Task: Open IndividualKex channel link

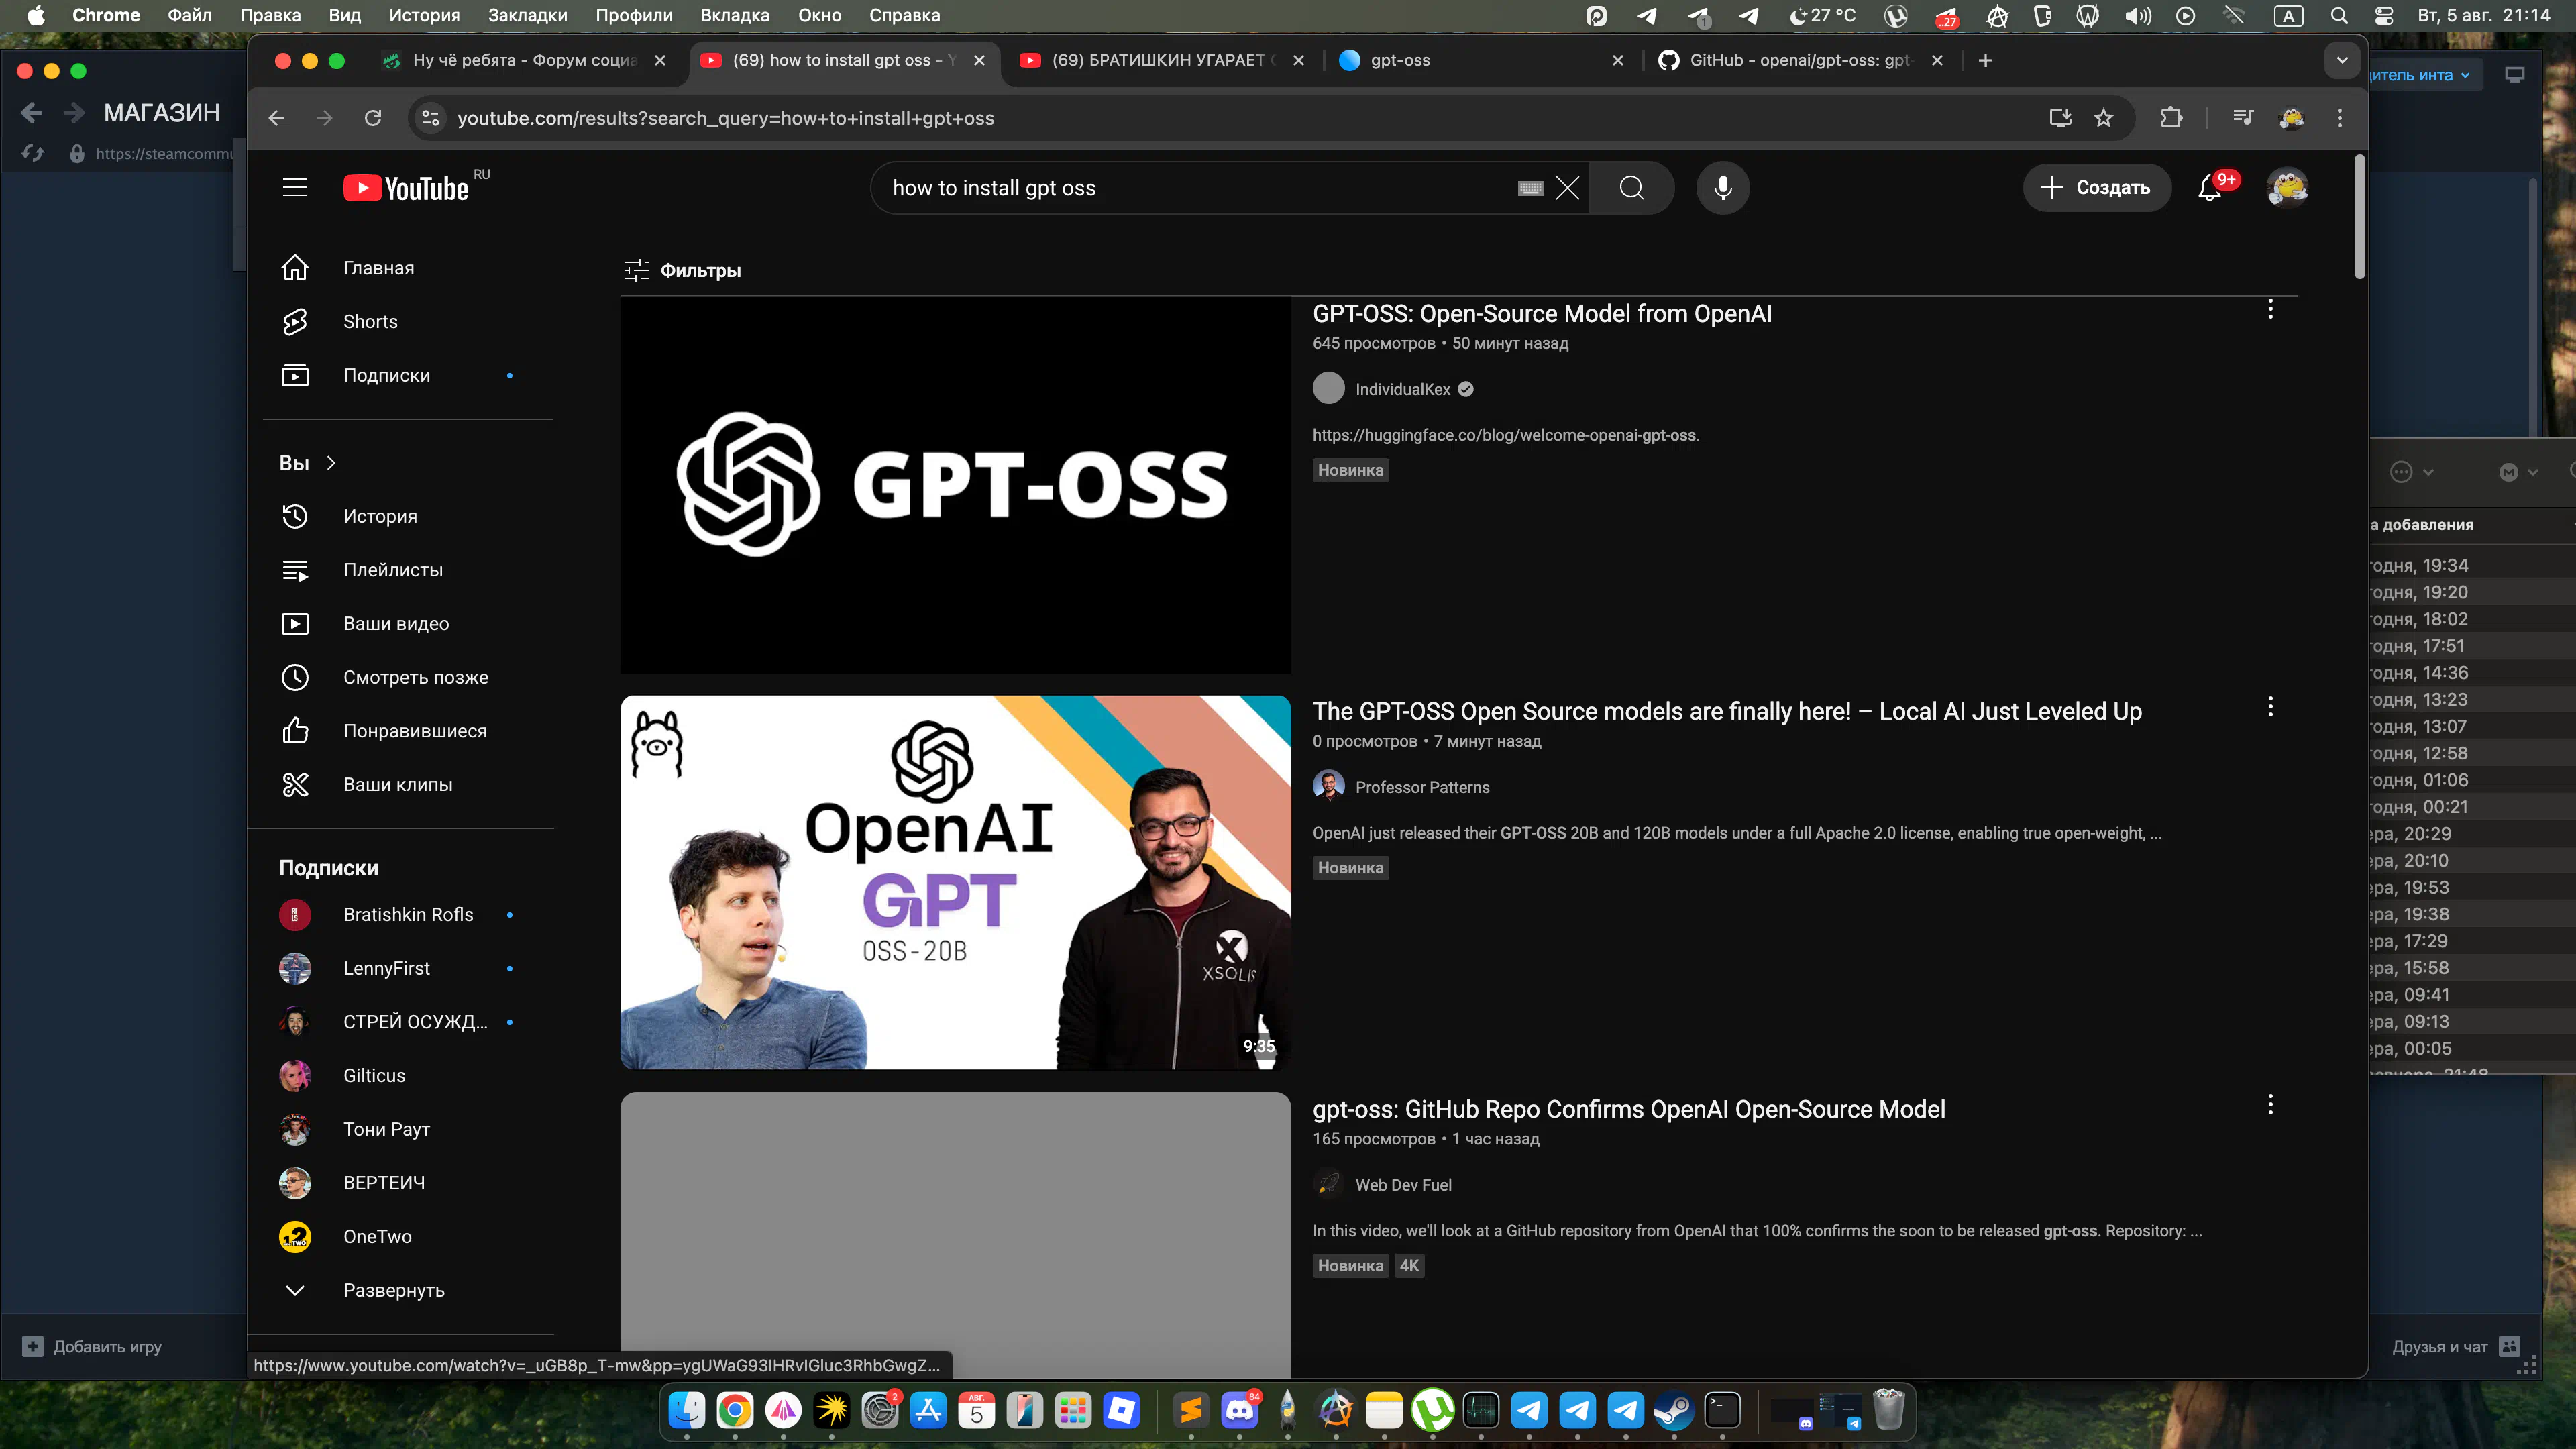Action: (1402, 389)
